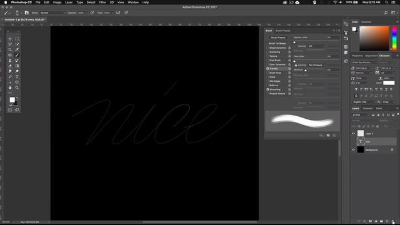The width and height of the screenshot is (400, 225).
Task: Click the options bar search icon
Action: [386, 12]
